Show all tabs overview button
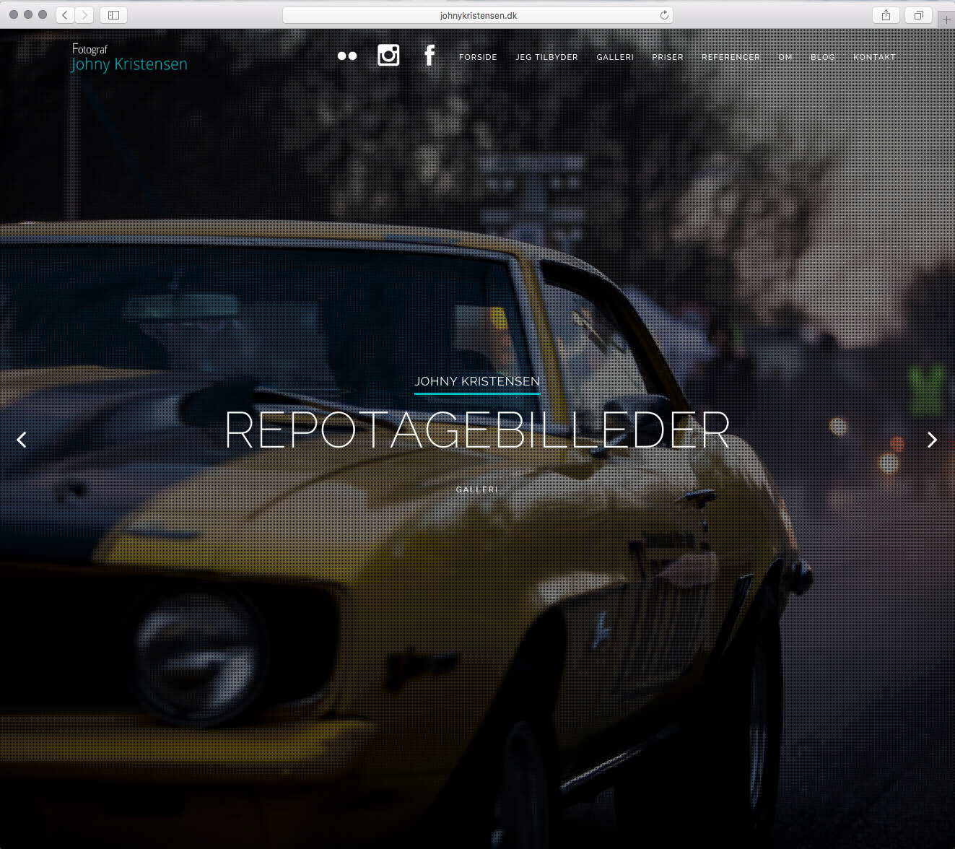This screenshot has height=849, width=955. coord(918,14)
